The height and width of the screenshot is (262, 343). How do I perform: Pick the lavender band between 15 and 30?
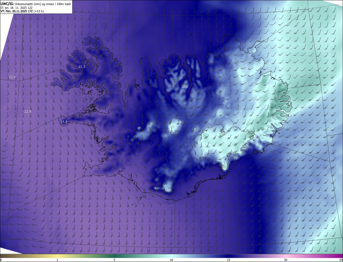(x=257, y=256)
